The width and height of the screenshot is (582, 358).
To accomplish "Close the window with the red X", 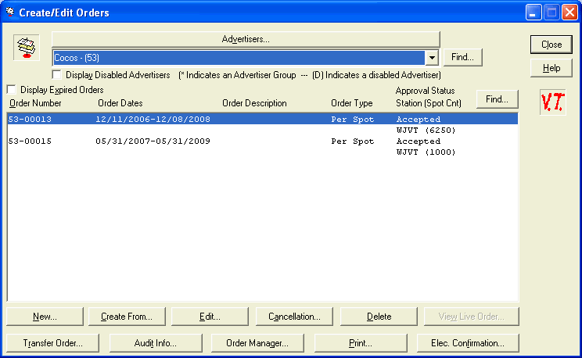I will pos(569,13).
